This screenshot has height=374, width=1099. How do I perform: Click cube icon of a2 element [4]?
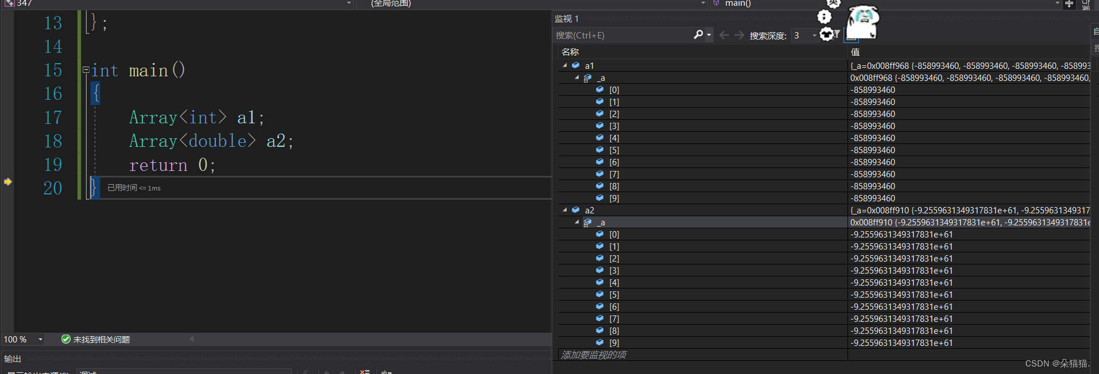pyautogui.click(x=600, y=282)
